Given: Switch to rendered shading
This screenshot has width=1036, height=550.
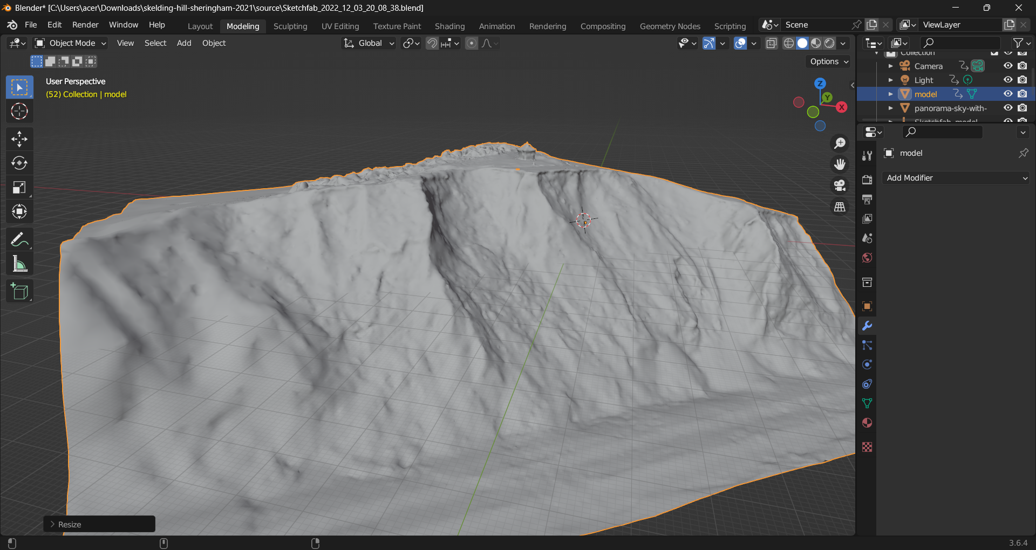Looking at the screenshot, I should point(829,43).
